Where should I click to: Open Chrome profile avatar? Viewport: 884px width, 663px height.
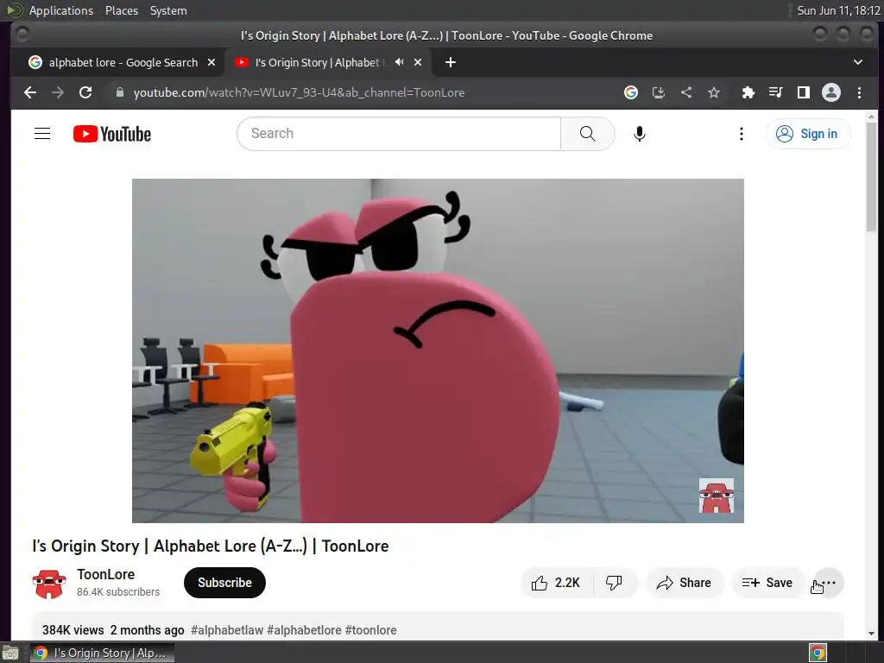click(831, 92)
